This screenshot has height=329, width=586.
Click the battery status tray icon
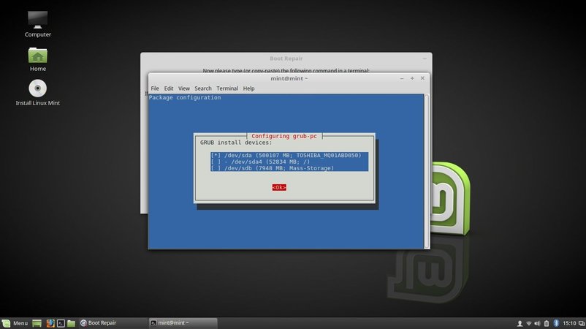click(x=546, y=322)
